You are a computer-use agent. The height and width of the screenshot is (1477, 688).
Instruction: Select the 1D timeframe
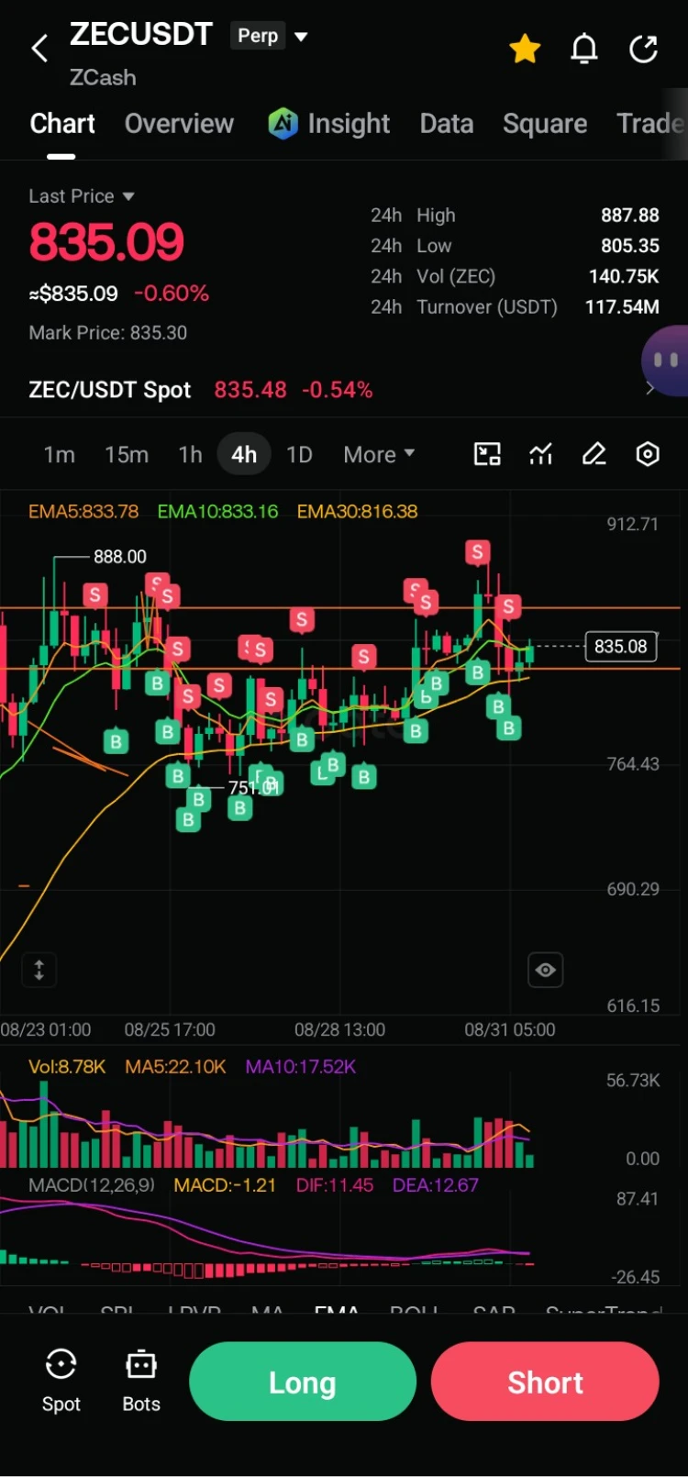click(x=299, y=455)
